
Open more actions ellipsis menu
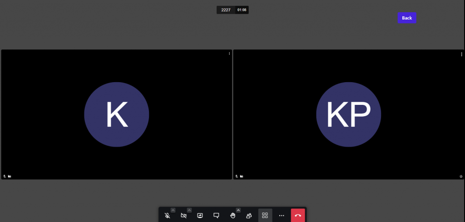coord(282,216)
